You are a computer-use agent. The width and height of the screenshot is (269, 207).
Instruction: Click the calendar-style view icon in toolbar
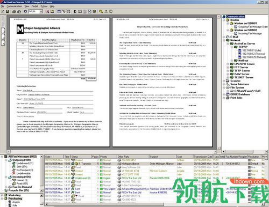[x=59, y=11]
